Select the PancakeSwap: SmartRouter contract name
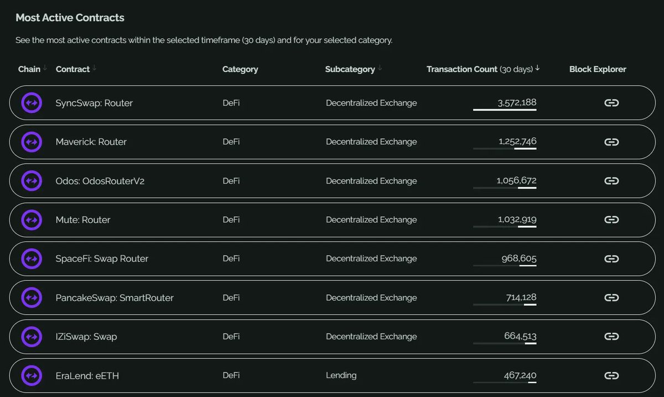The image size is (664, 397). pos(115,297)
